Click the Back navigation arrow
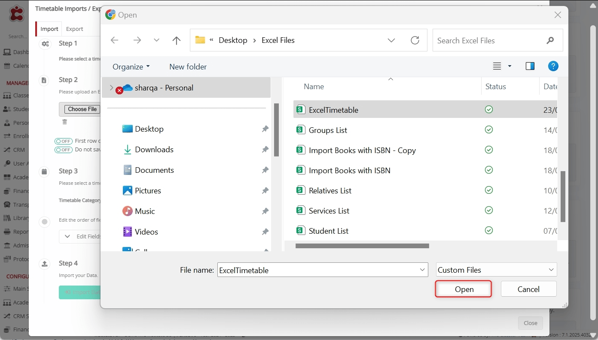Screen dimensions: 598x340 [114, 40]
